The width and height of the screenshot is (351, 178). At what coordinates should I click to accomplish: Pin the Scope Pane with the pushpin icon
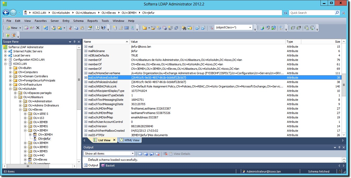(x=74, y=42)
